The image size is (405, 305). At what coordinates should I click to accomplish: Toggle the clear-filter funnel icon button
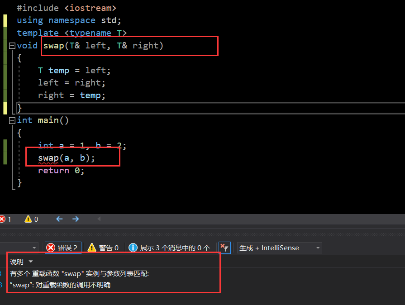[224, 248]
